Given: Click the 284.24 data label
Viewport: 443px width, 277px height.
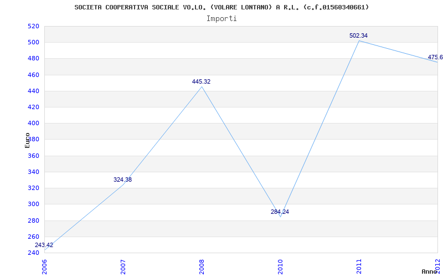Looking at the screenshot, I should click(280, 212).
